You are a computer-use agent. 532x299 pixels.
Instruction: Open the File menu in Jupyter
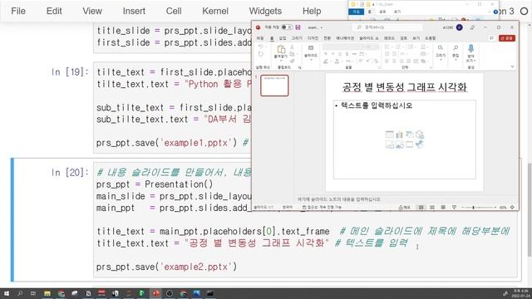click(18, 11)
